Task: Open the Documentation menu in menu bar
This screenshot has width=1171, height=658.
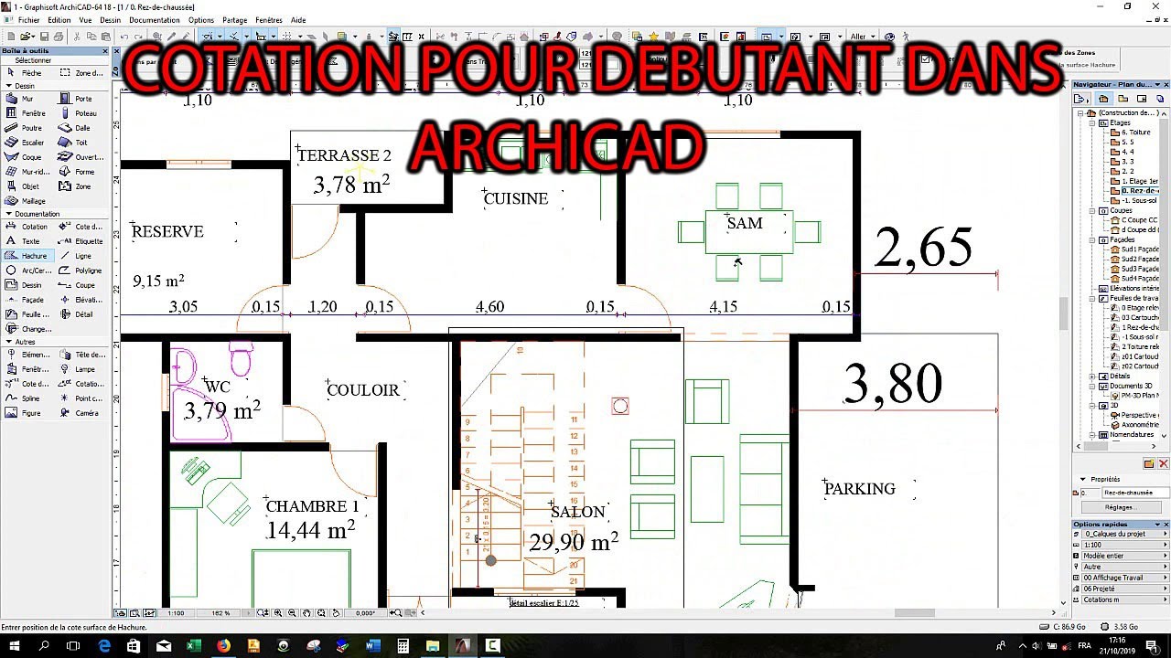Action: tap(155, 20)
